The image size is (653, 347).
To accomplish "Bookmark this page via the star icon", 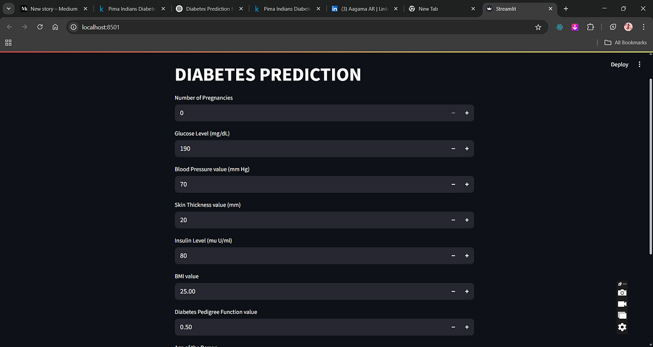I will (538, 27).
